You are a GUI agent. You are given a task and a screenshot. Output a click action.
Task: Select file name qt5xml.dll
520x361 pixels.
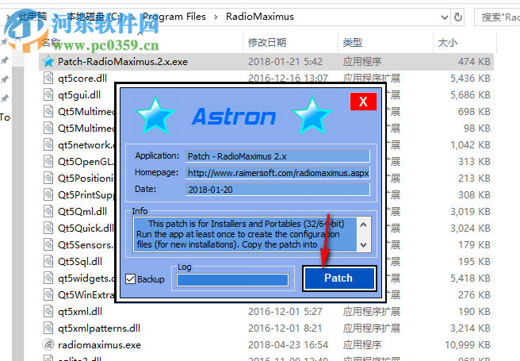(x=80, y=312)
